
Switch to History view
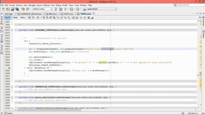tap(23, 17)
